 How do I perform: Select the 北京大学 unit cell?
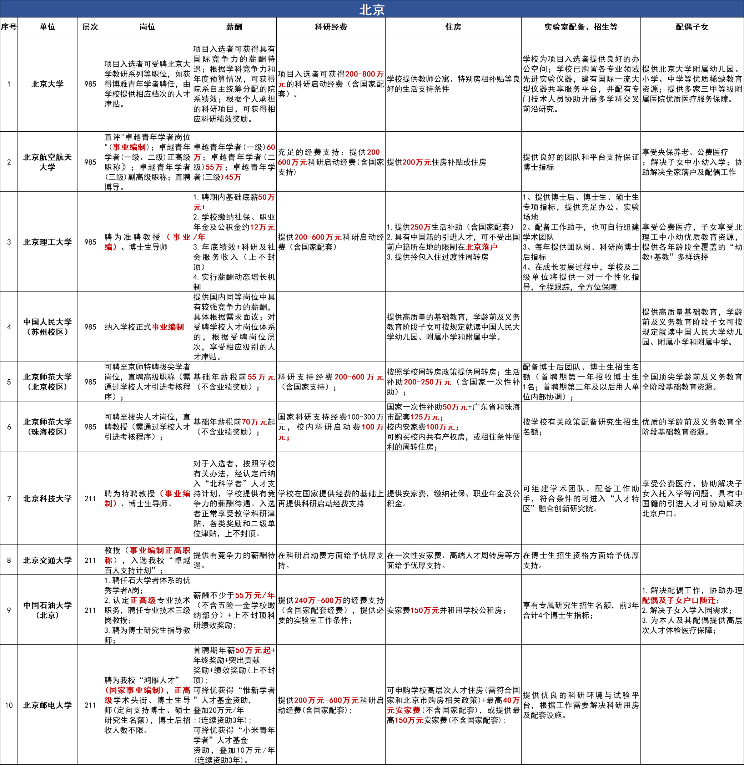[47, 84]
